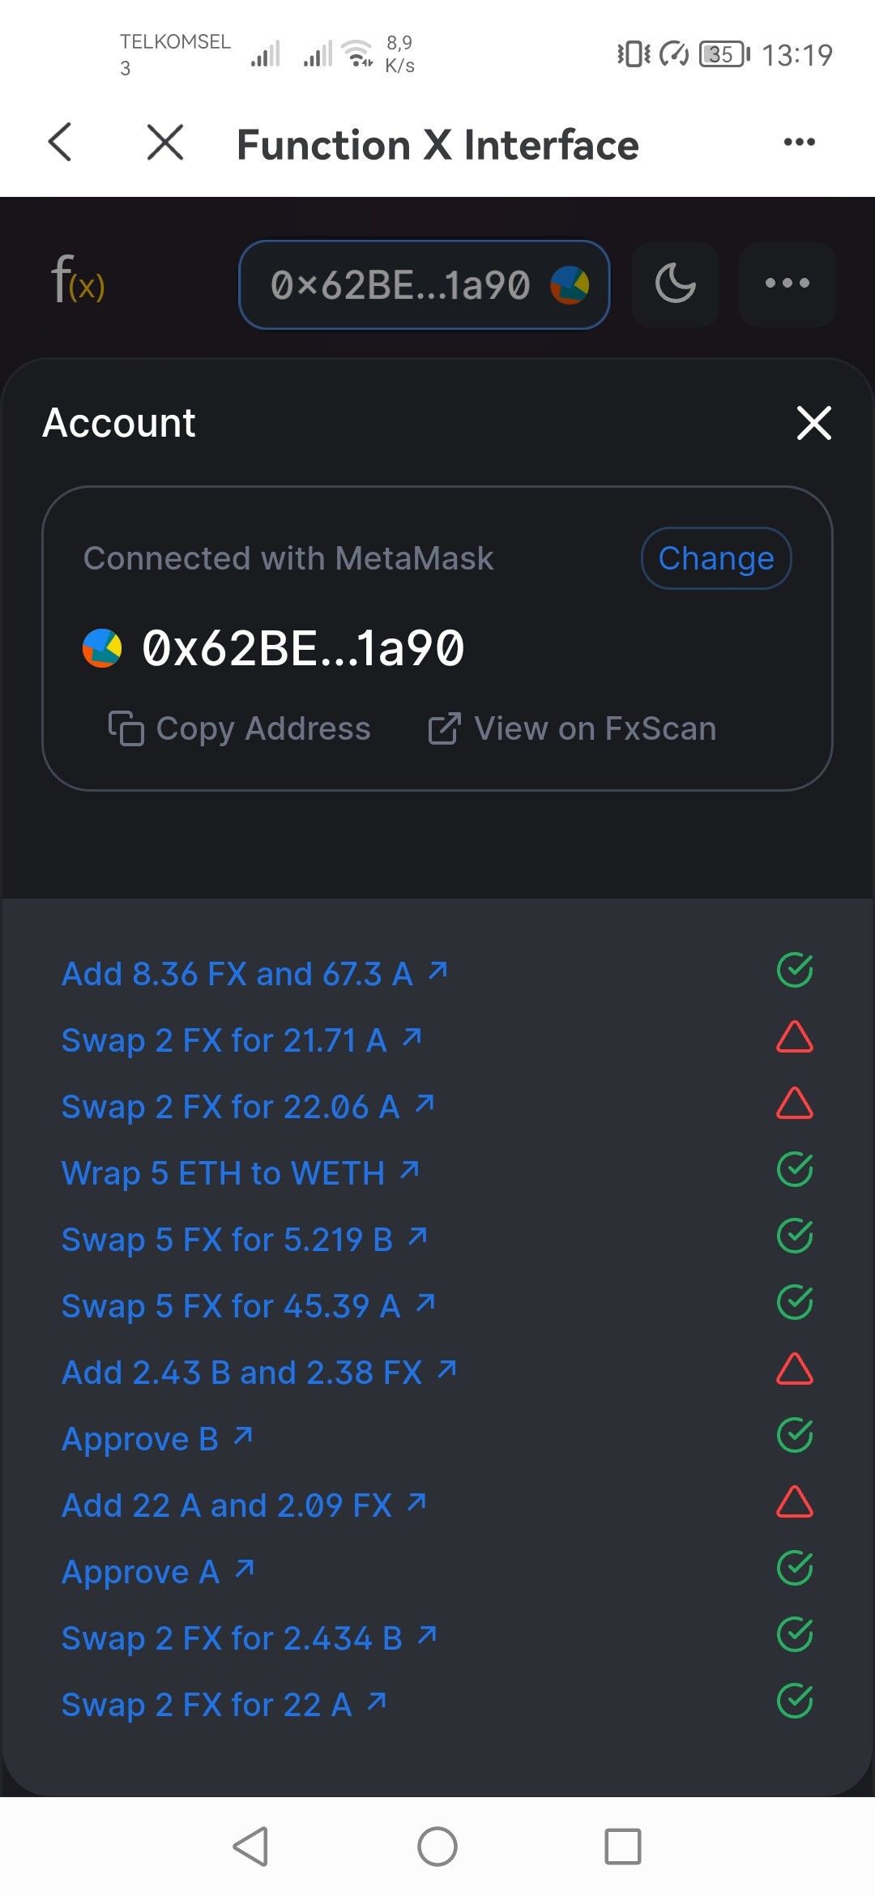
Task: Tap Android home circle button
Action: point(437,1847)
